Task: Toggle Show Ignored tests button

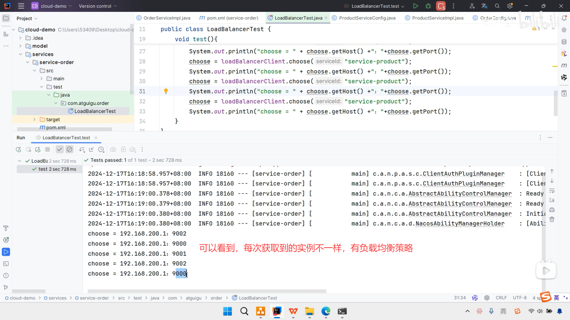Action: [69, 150]
